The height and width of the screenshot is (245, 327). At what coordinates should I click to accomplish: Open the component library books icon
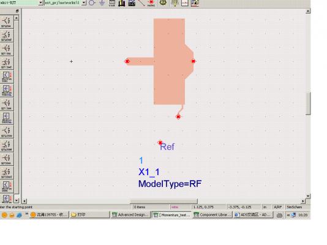122,3
